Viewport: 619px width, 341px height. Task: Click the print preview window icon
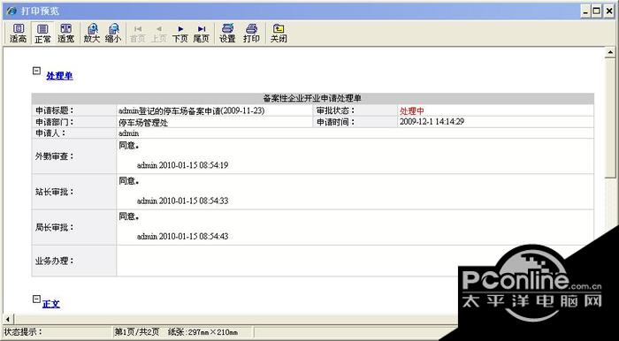tap(11, 11)
